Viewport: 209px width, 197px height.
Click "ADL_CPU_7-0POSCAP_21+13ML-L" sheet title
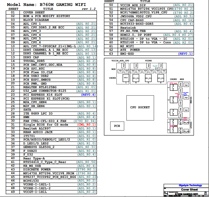coord(50,46)
